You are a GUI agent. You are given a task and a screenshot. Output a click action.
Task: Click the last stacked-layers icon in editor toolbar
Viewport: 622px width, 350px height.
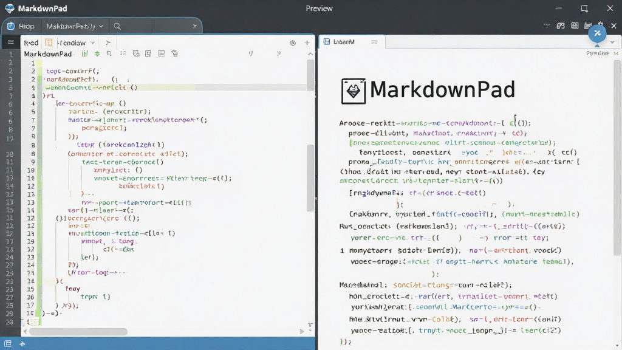(174, 53)
